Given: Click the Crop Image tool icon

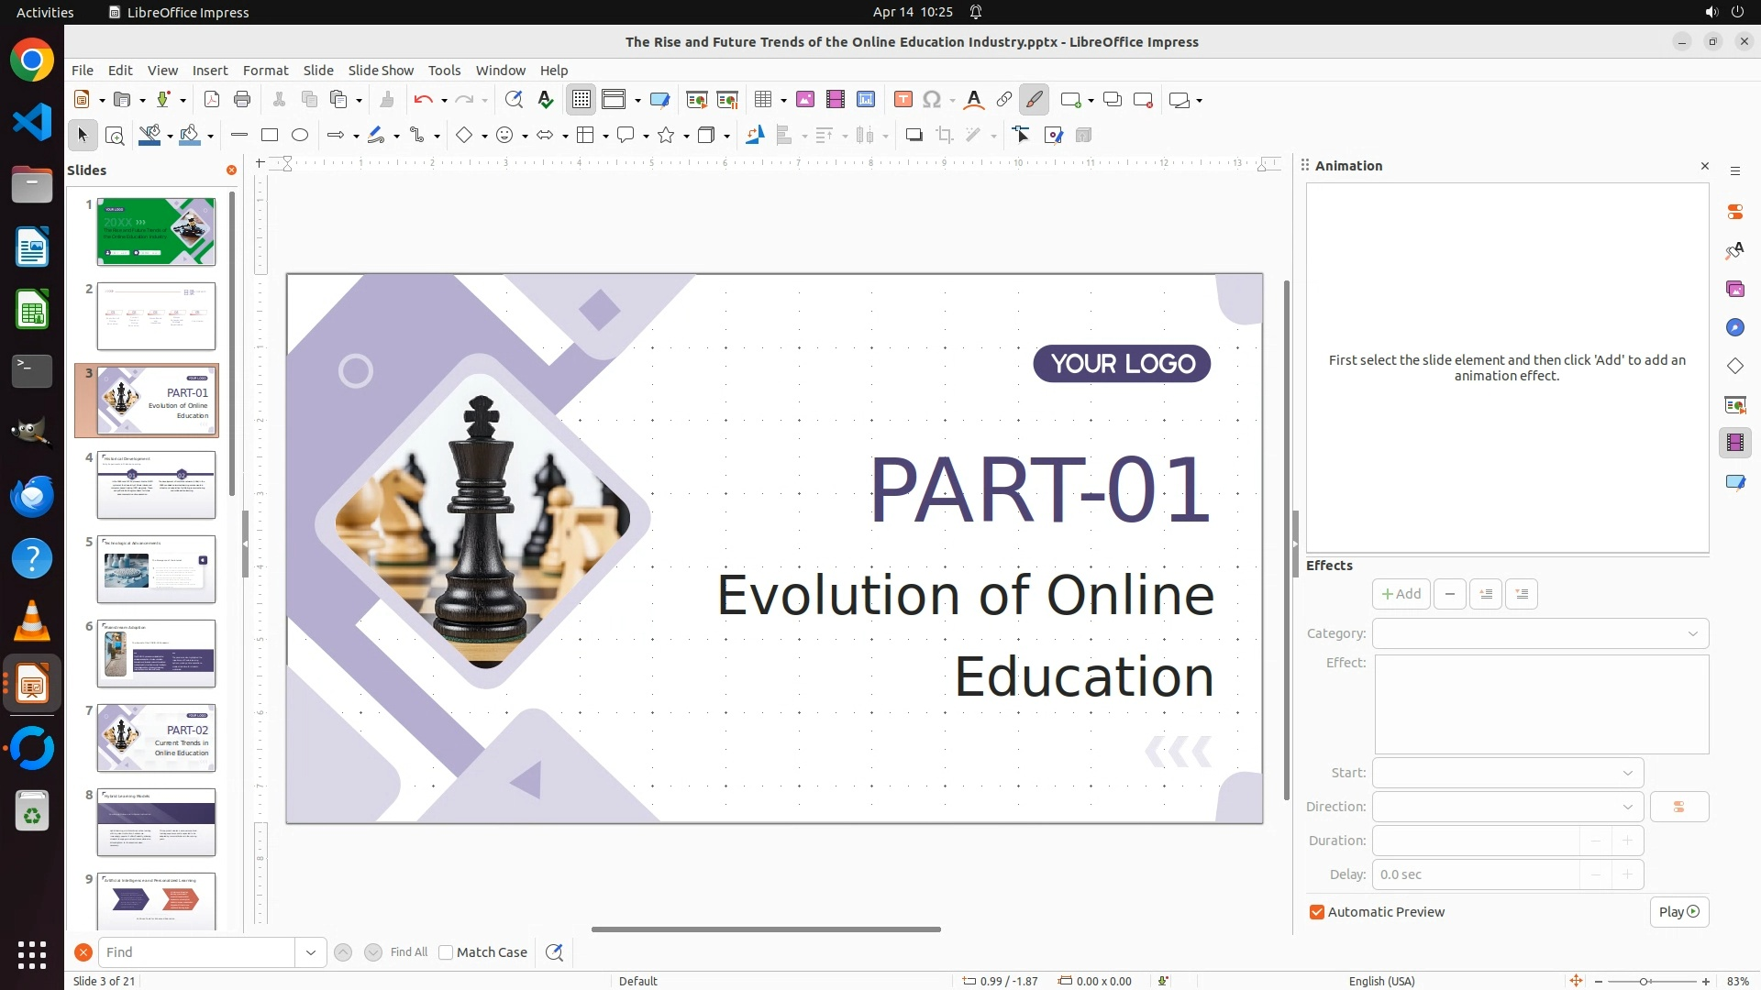Looking at the screenshot, I should point(945,136).
